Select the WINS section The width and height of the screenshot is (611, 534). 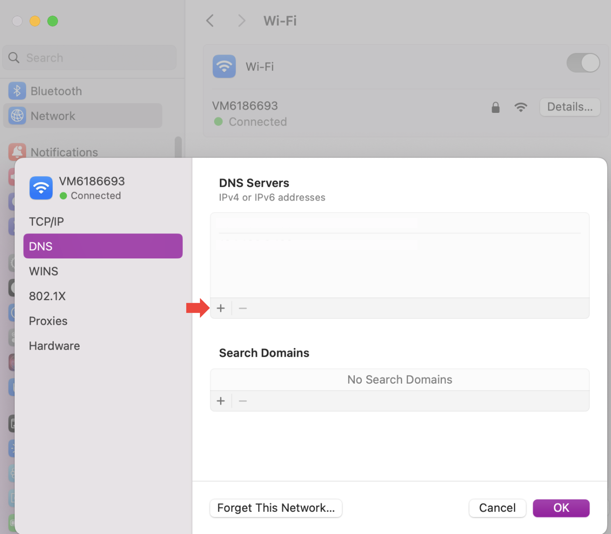pos(43,271)
